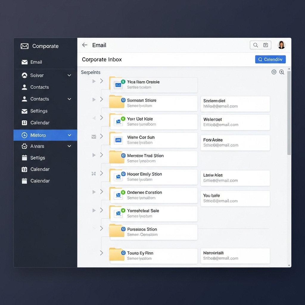
Task: Click the Corporate envelope logo icon
Action: click(24, 46)
